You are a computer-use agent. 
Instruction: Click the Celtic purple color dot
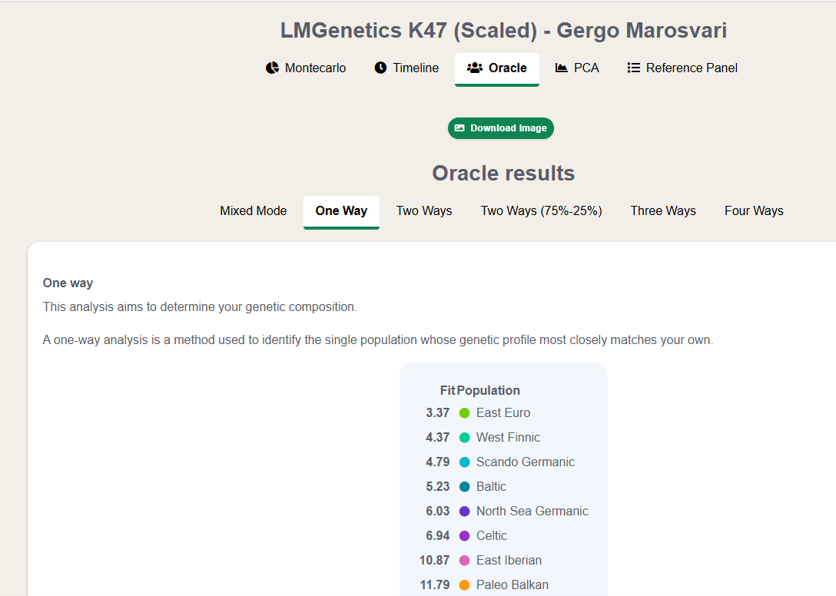464,536
